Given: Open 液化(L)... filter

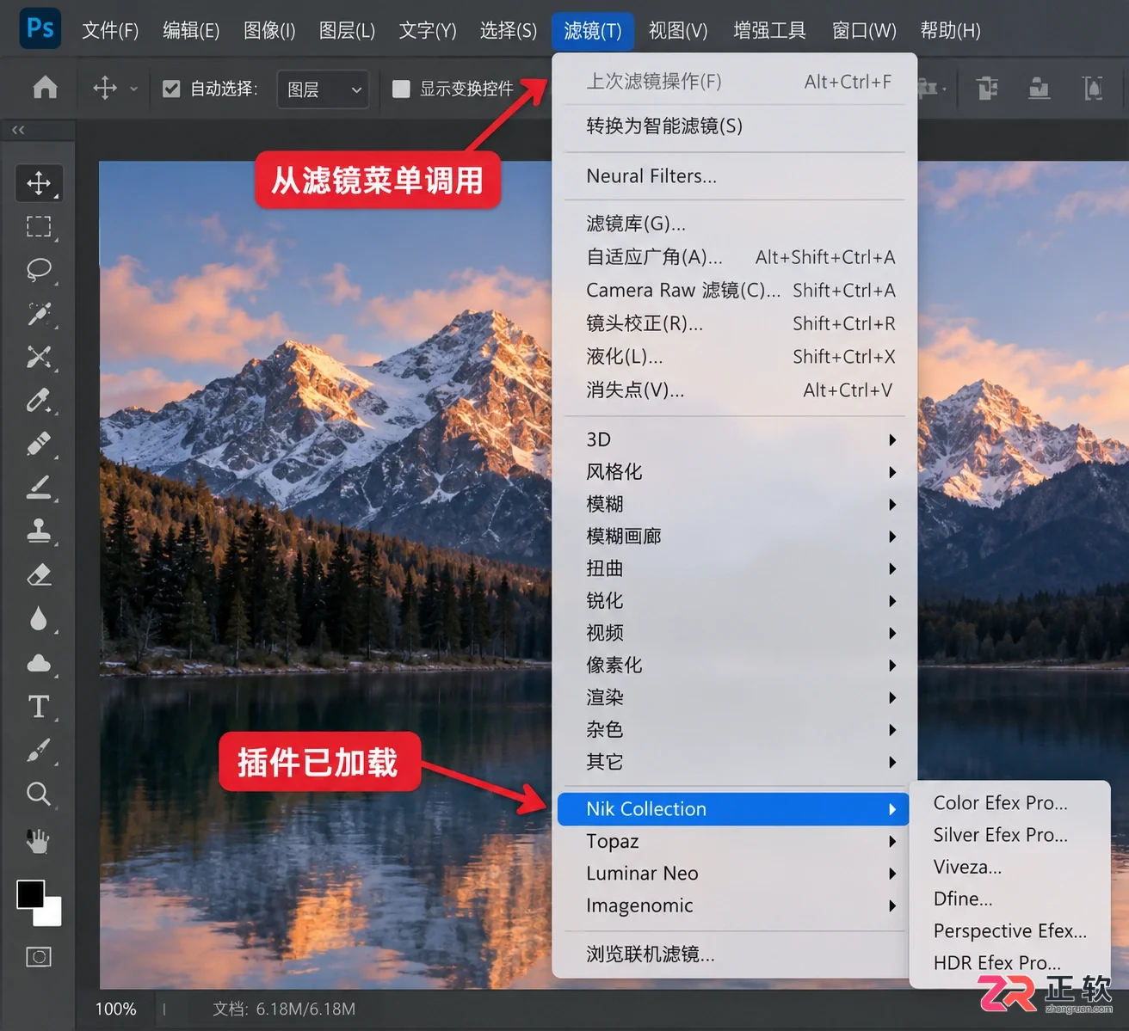Looking at the screenshot, I should (x=734, y=357).
